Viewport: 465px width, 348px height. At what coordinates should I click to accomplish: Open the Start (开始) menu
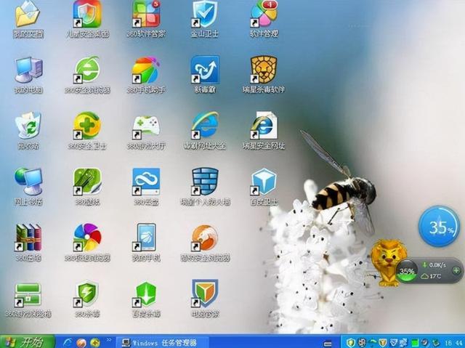(28, 341)
